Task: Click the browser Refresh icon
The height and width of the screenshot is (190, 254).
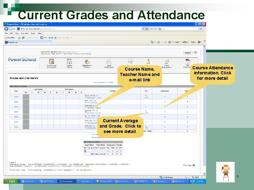Action: pyautogui.click(x=151, y=29)
